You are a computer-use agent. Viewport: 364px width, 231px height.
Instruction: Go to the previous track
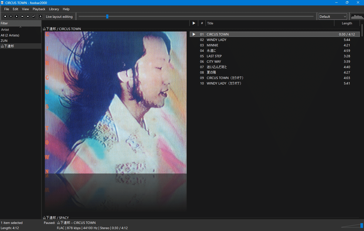pyautogui.click(x=22, y=16)
